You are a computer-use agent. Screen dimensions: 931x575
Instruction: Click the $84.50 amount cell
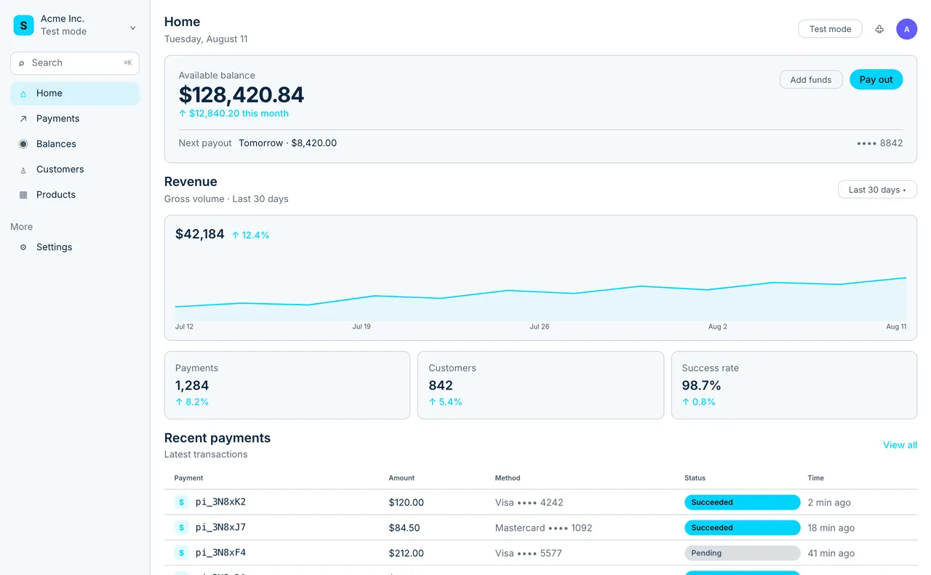pos(404,528)
